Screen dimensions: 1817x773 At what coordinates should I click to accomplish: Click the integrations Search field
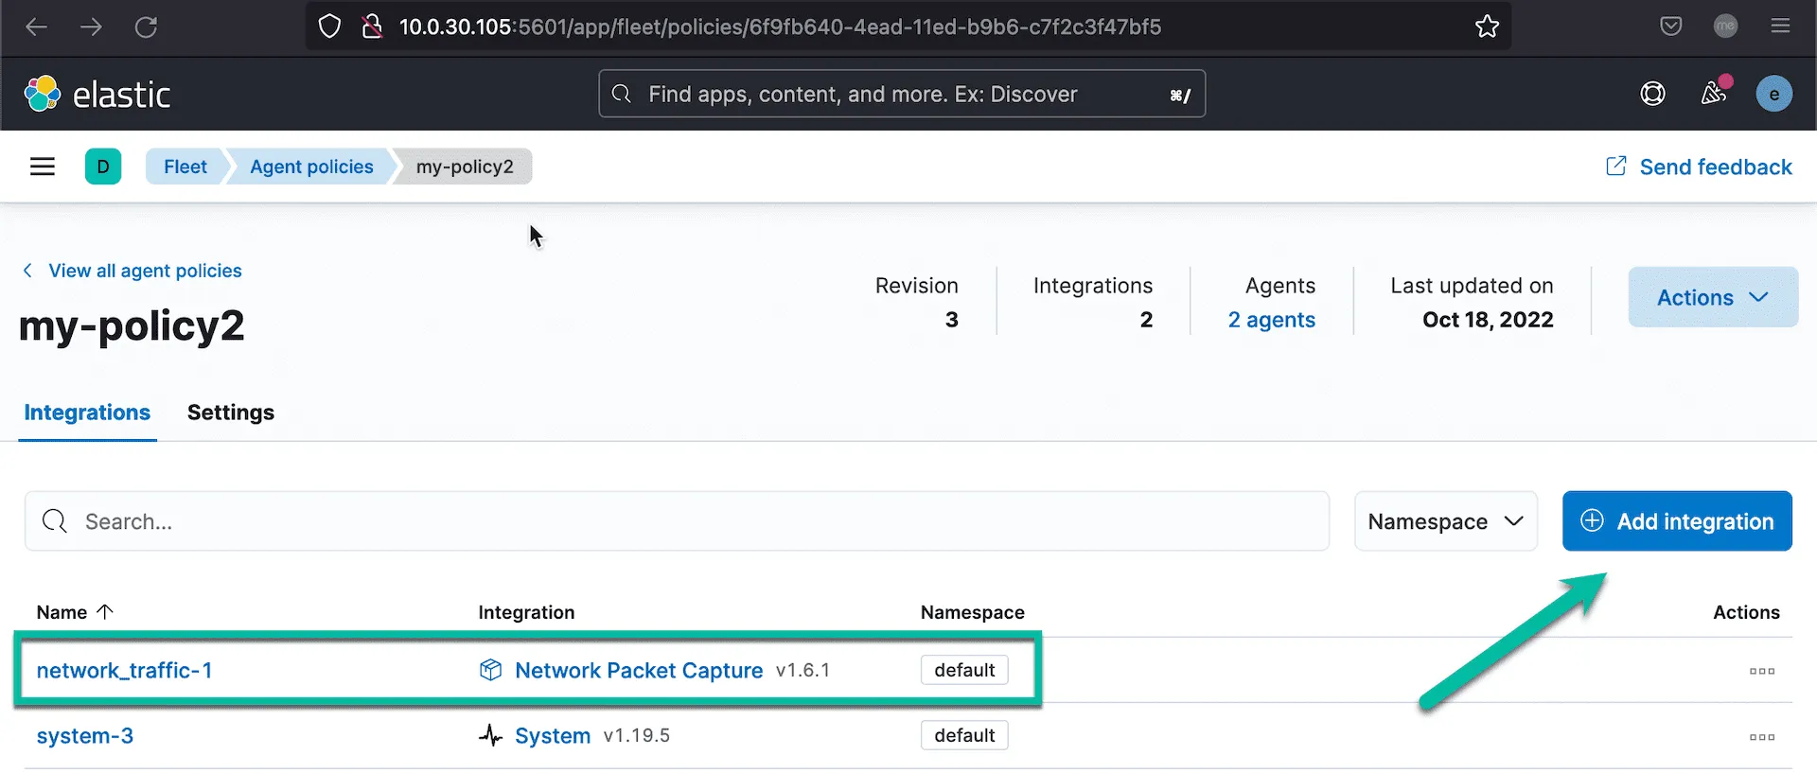pos(677,521)
